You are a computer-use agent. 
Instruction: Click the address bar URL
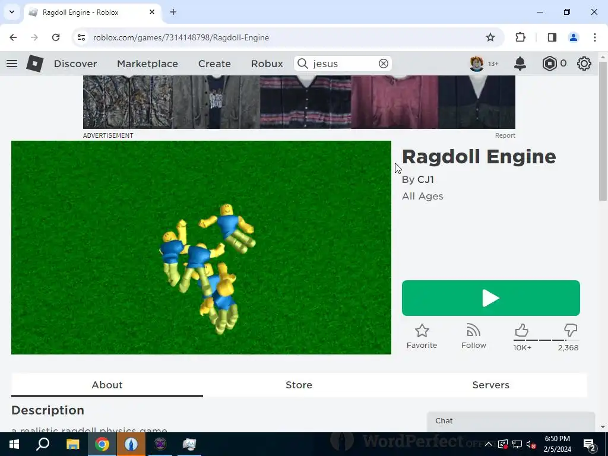(181, 37)
